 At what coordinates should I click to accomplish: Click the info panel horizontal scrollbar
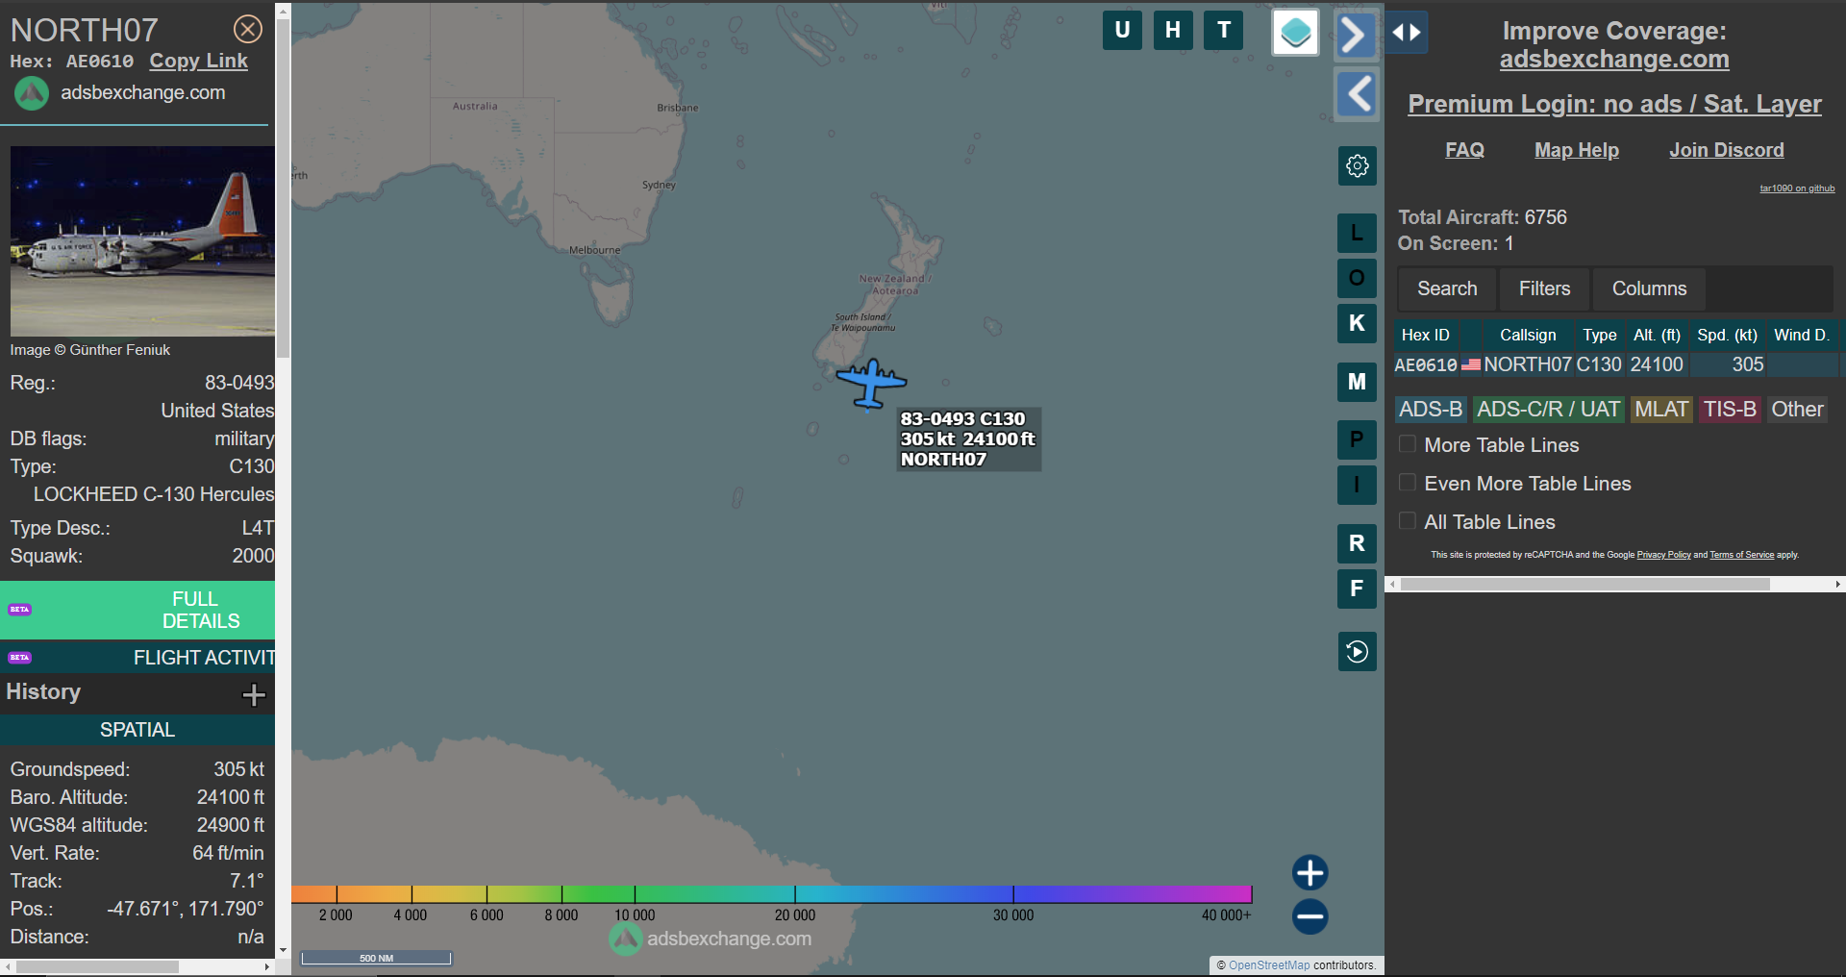[97, 966]
